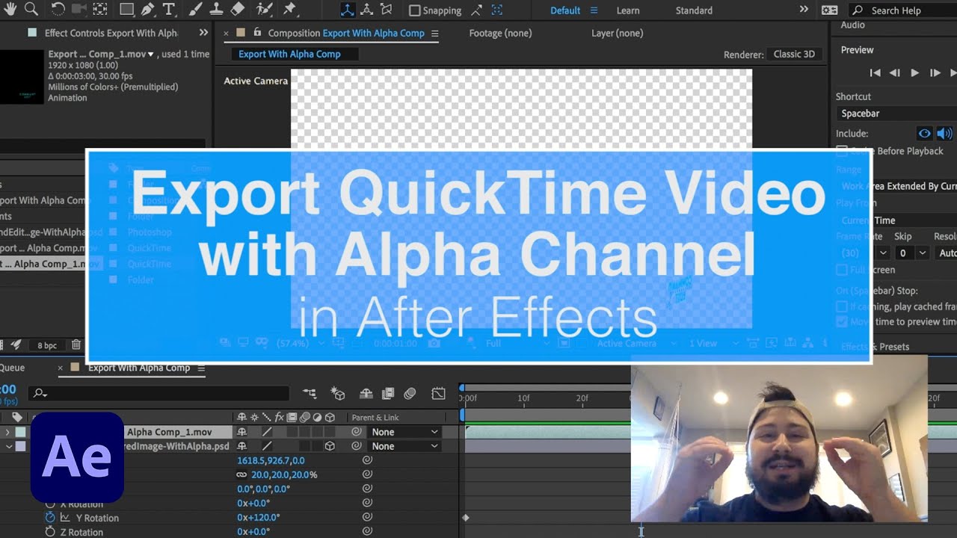
Task: Select the Roto Brush tool
Action: 264,10
